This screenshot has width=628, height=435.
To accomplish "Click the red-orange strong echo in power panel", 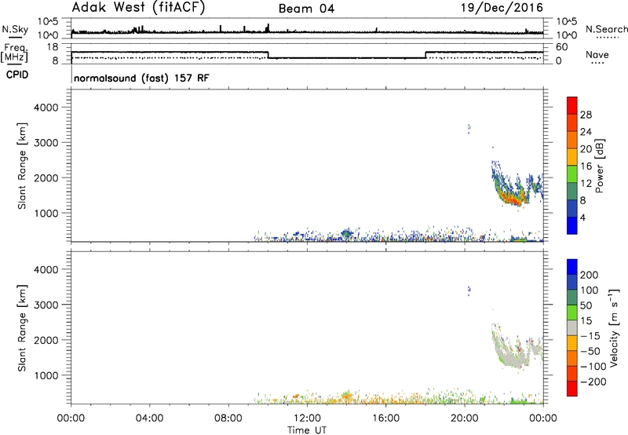I will pyautogui.click(x=511, y=199).
